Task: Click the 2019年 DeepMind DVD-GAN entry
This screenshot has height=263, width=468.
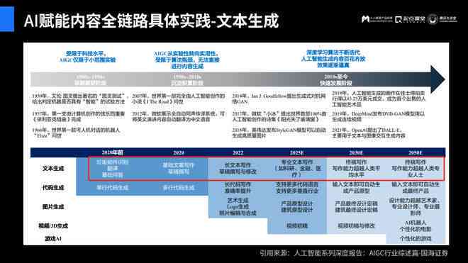Action: (x=379, y=116)
